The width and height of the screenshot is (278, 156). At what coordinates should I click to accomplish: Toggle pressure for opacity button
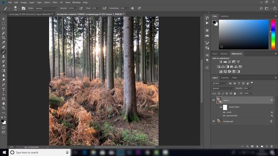point(81,8)
